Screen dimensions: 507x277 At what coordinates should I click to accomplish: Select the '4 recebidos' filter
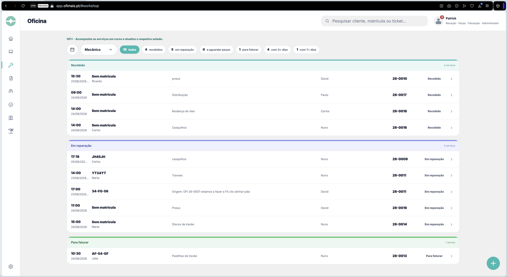[154, 50]
